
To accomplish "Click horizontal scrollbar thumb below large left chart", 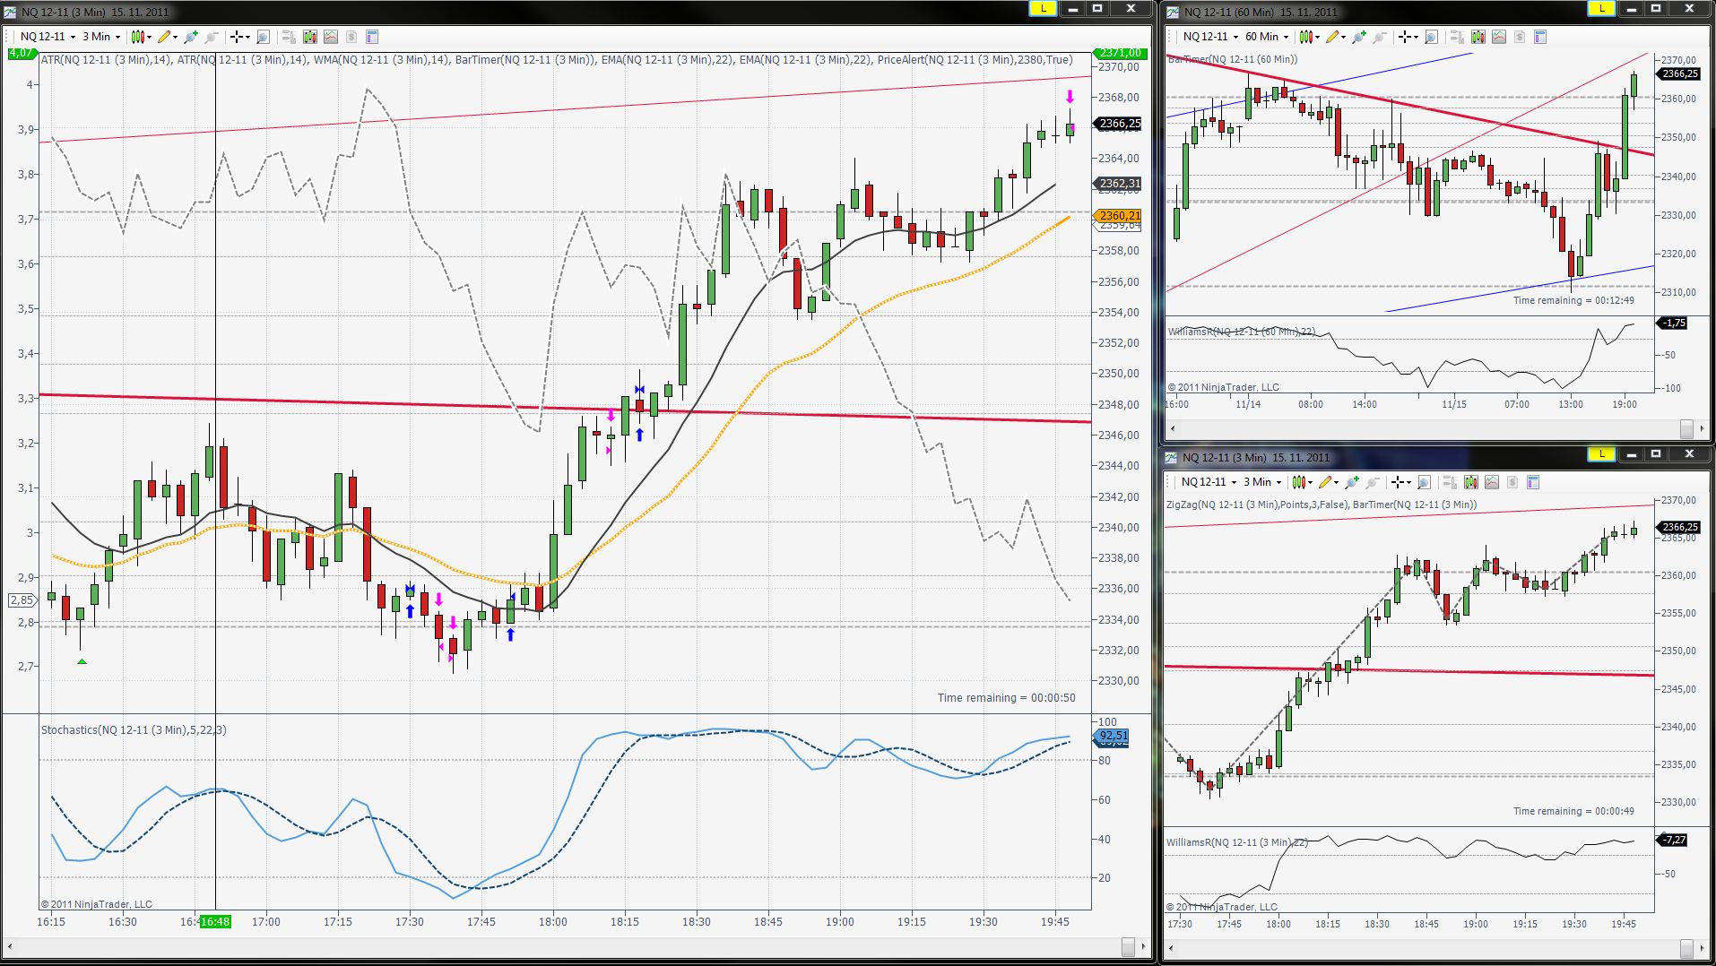I will point(1128,946).
